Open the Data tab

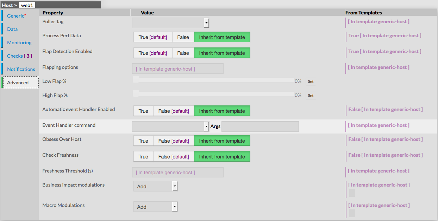pos(12,29)
